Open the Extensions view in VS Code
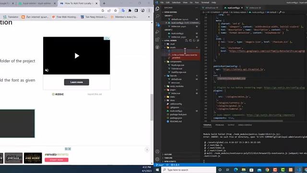The image size is (307, 173). [x=157, y=39]
